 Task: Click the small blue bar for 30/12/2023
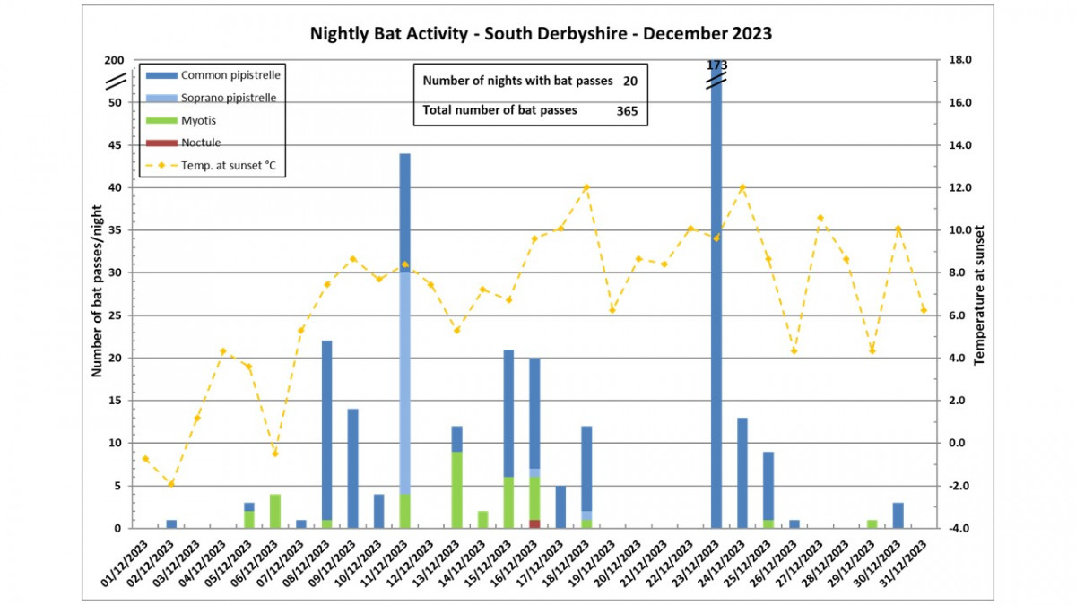pyautogui.click(x=898, y=515)
